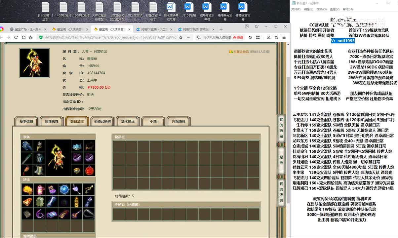The image size is (398, 238).
Task: Select the blue mask equipment icon
Action: tap(77, 146)
